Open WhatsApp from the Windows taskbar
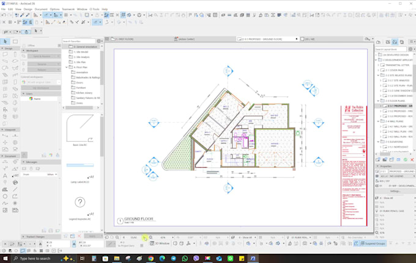416x263 pixels. (185, 258)
